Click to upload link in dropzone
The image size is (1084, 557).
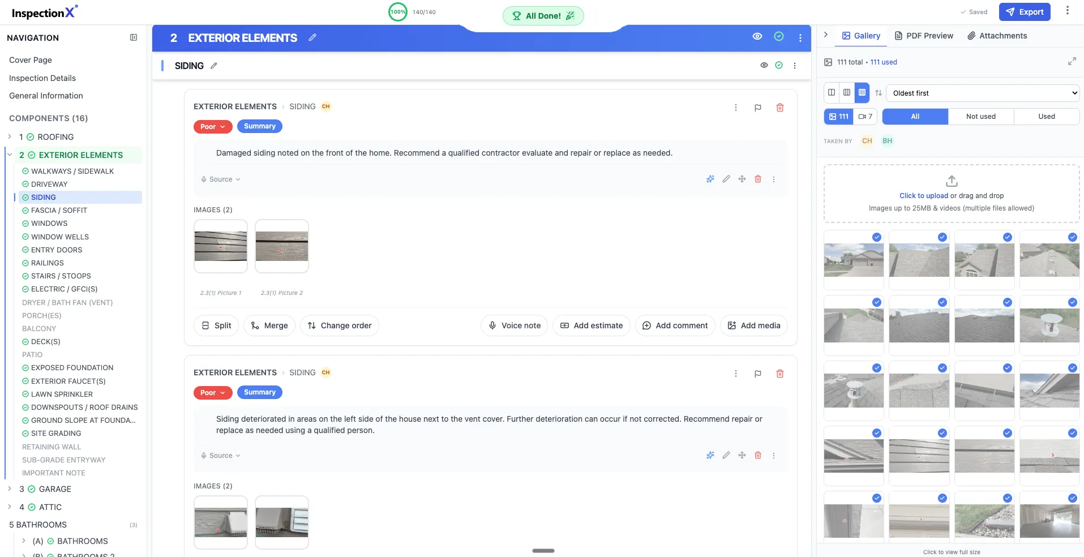[923, 196]
